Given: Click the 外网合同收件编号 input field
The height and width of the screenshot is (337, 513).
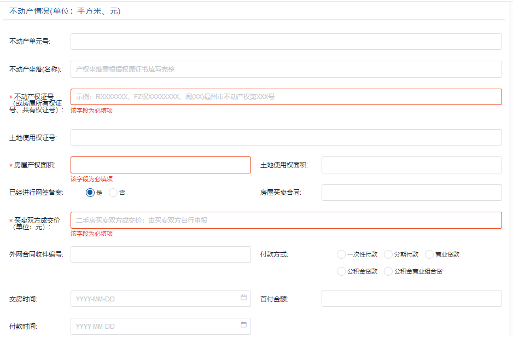Looking at the screenshot, I should [x=160, y=254].
